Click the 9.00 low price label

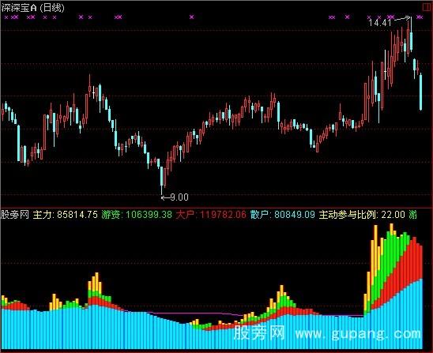tap(179, 197)
